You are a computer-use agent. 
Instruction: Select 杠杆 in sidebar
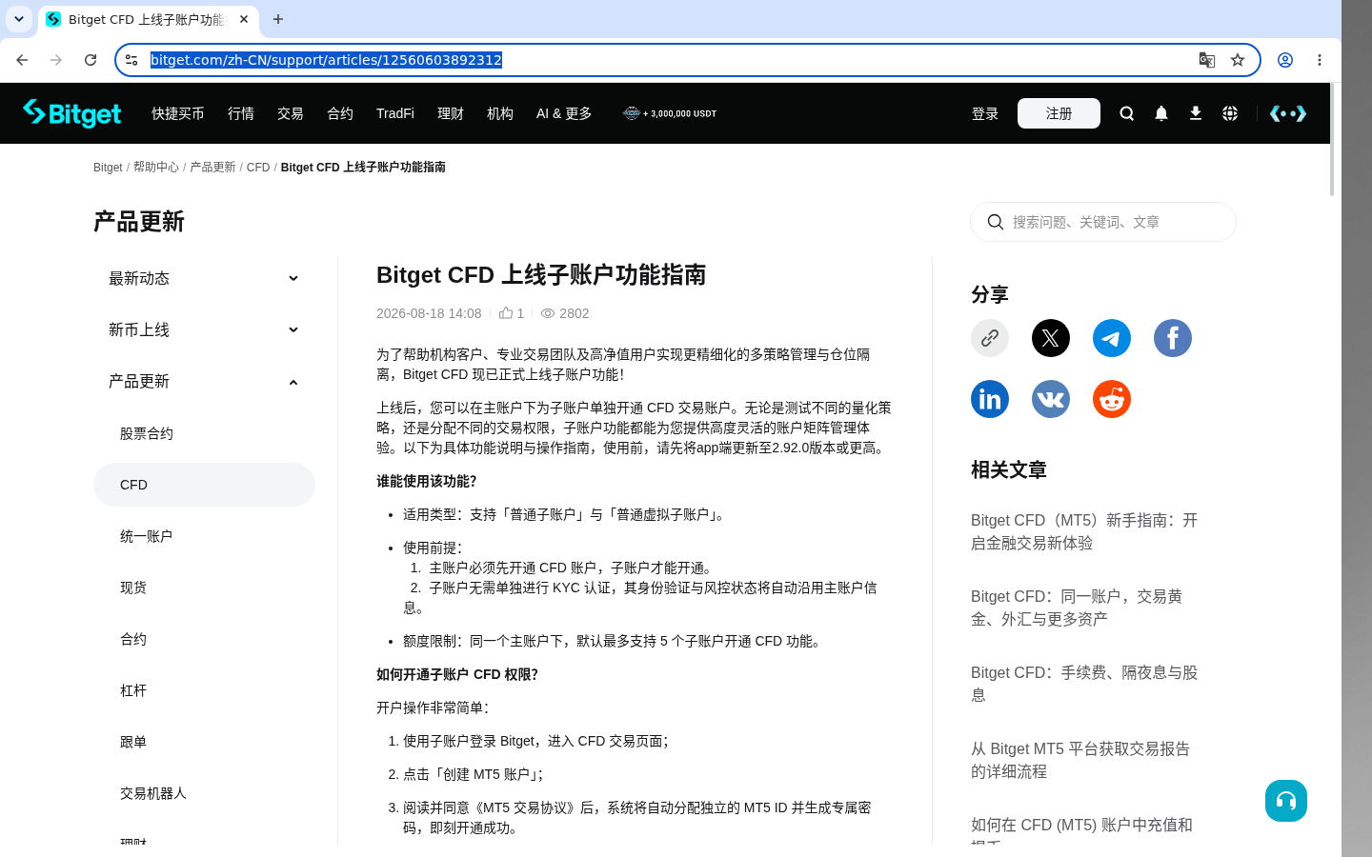204,690
